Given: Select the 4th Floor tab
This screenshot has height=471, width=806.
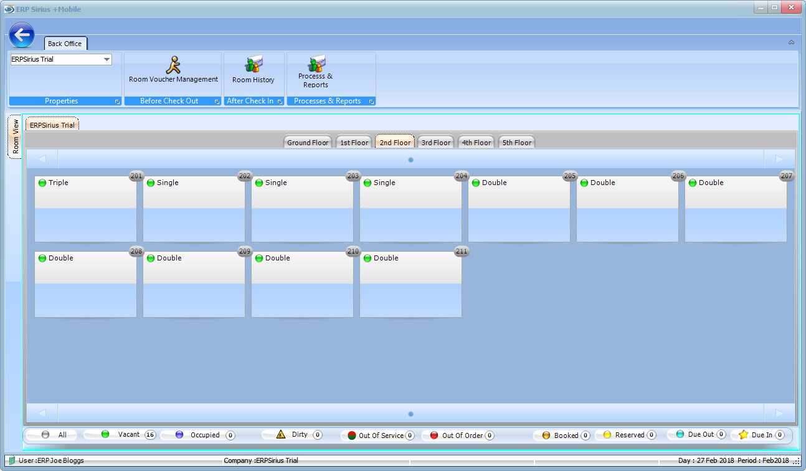Looking at the screenshot, I should point(476,142).
